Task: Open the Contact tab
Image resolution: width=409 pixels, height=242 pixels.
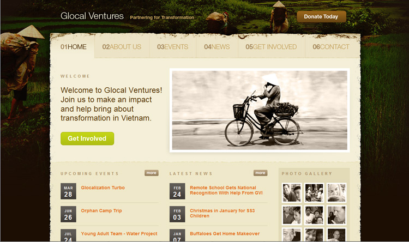Action: 331,47
